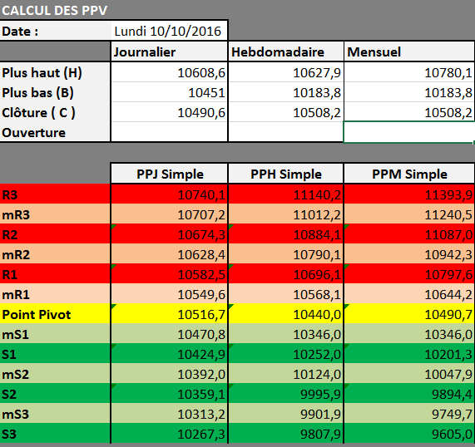The width and height of the screenshot is (475, 447).
Task: Select the 'Plus bas (B)' row label
Action: tap(55, 92)
